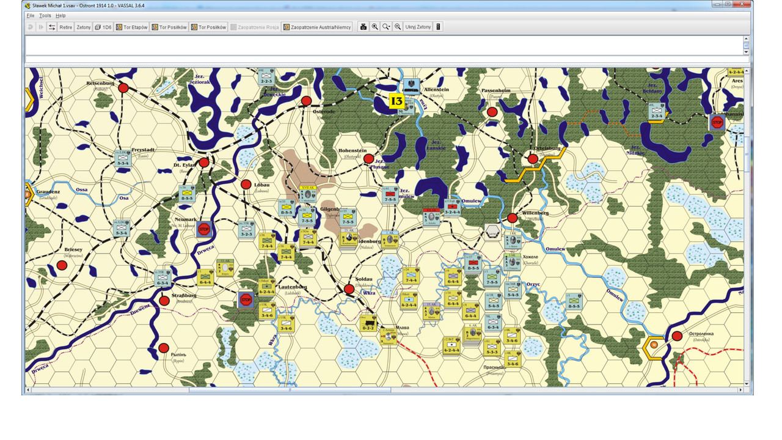Click the red town dot at Soldau
782x440 pixels.
pos(348,289)
